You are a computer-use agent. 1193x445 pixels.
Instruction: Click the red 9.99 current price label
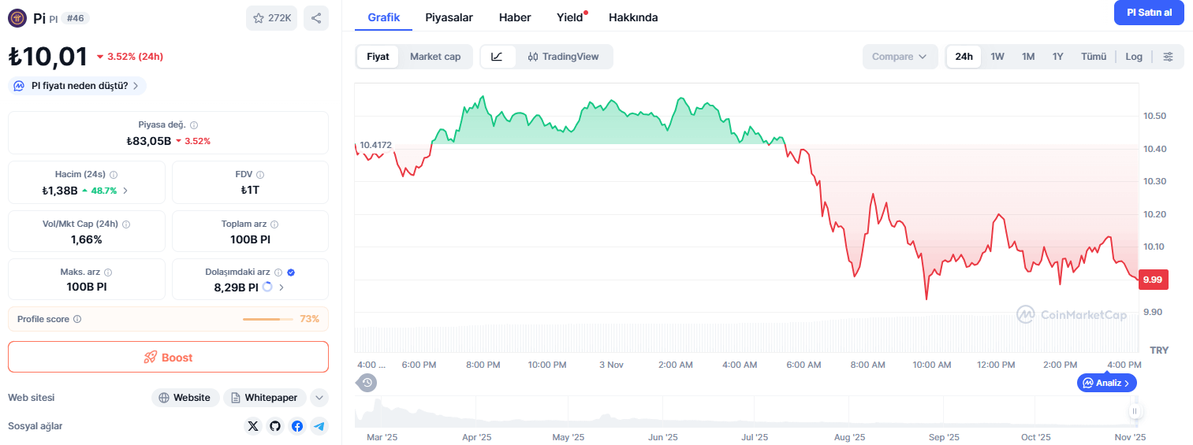click(1153, 280)
